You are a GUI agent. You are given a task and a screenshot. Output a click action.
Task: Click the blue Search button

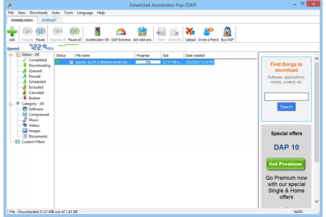point(286,107)
